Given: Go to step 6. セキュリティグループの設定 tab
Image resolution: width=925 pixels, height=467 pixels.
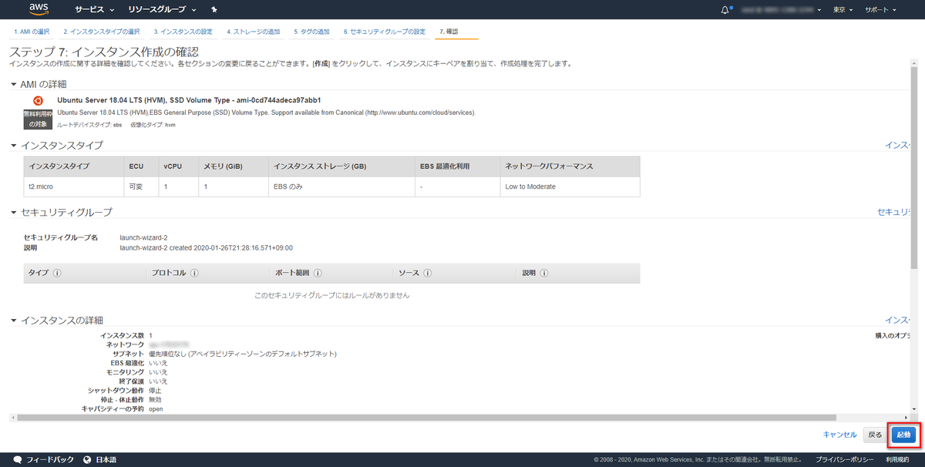Looking at the screenshot, I should (x=385, y=32).
